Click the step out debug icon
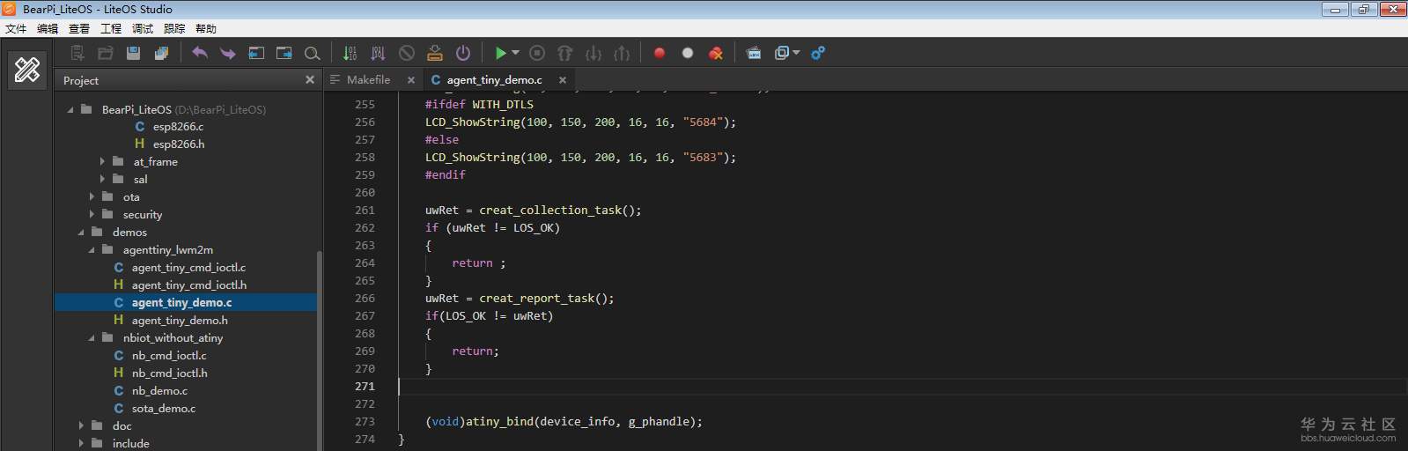Image resolution: width=1408 pixels, height=451 pixels. click(x=622, y=53)
